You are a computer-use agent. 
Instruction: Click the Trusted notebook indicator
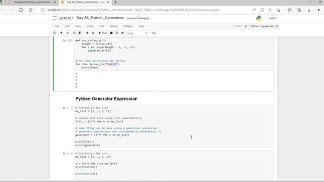point(237,26)
